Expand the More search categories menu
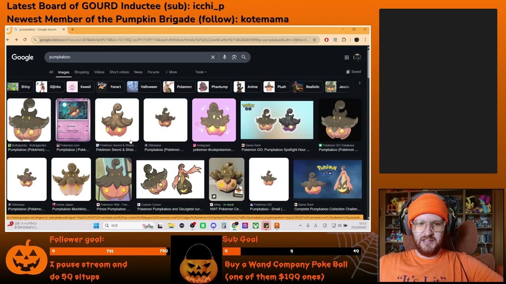This screenshot has height=284, width=506. [x=170, y=72]
